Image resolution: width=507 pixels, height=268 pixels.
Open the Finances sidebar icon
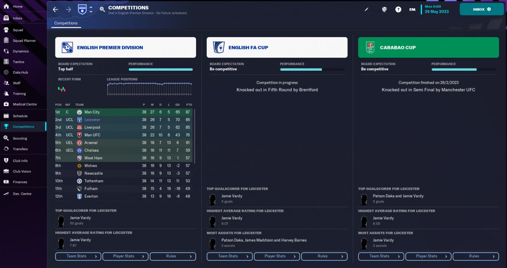[x=6, y=182]
